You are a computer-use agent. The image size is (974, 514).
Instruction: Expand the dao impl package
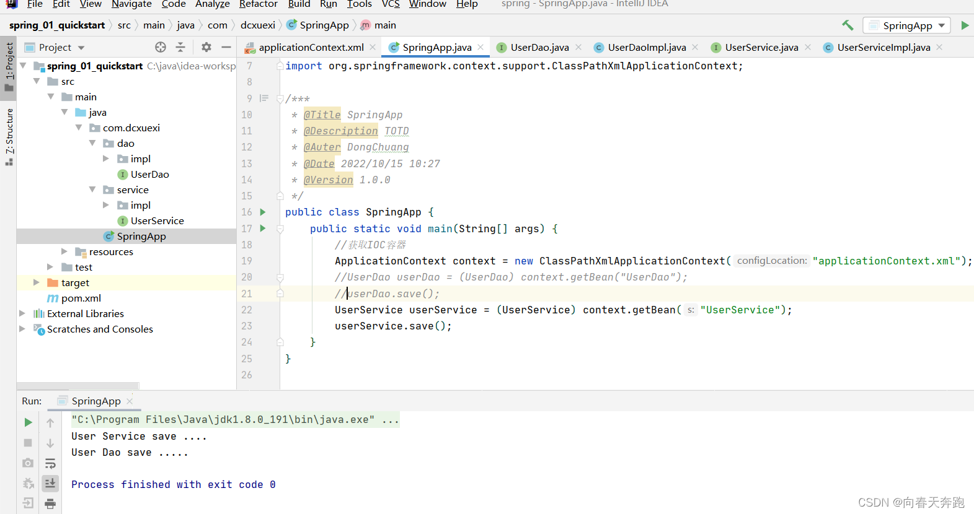pos(106,159)
